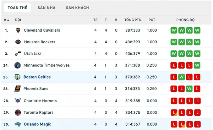Click the Orlando Magic team logo

click(18, 124)
